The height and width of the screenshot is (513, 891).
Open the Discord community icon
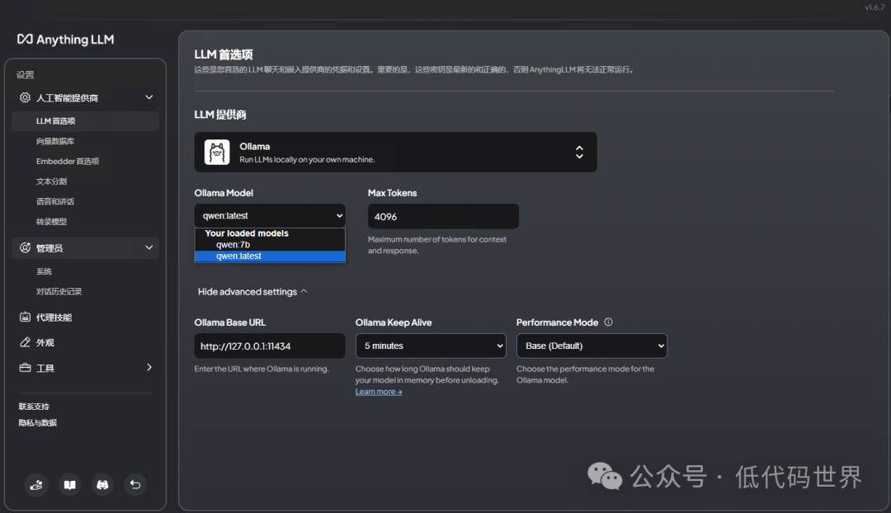[x=102, y=485]
